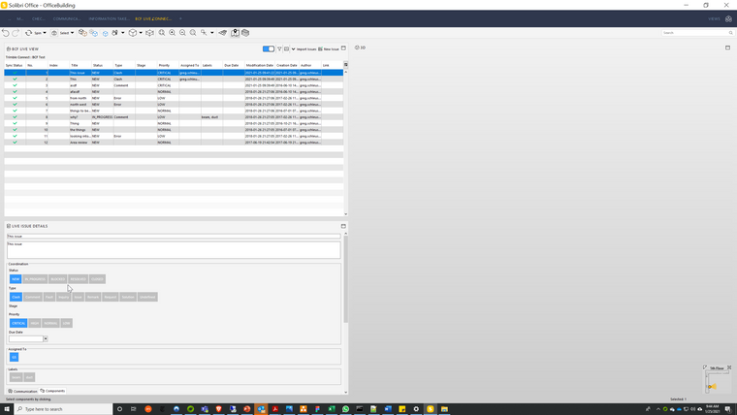Open the Checking tab
Image resolution: width=737 pixels, height=415 pixels.
pyautogui.click(x=39, y=18)
